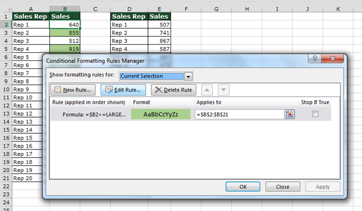Click the Applies to range field
The height and width of the screenshot is (211, 362).
(240, 114)
